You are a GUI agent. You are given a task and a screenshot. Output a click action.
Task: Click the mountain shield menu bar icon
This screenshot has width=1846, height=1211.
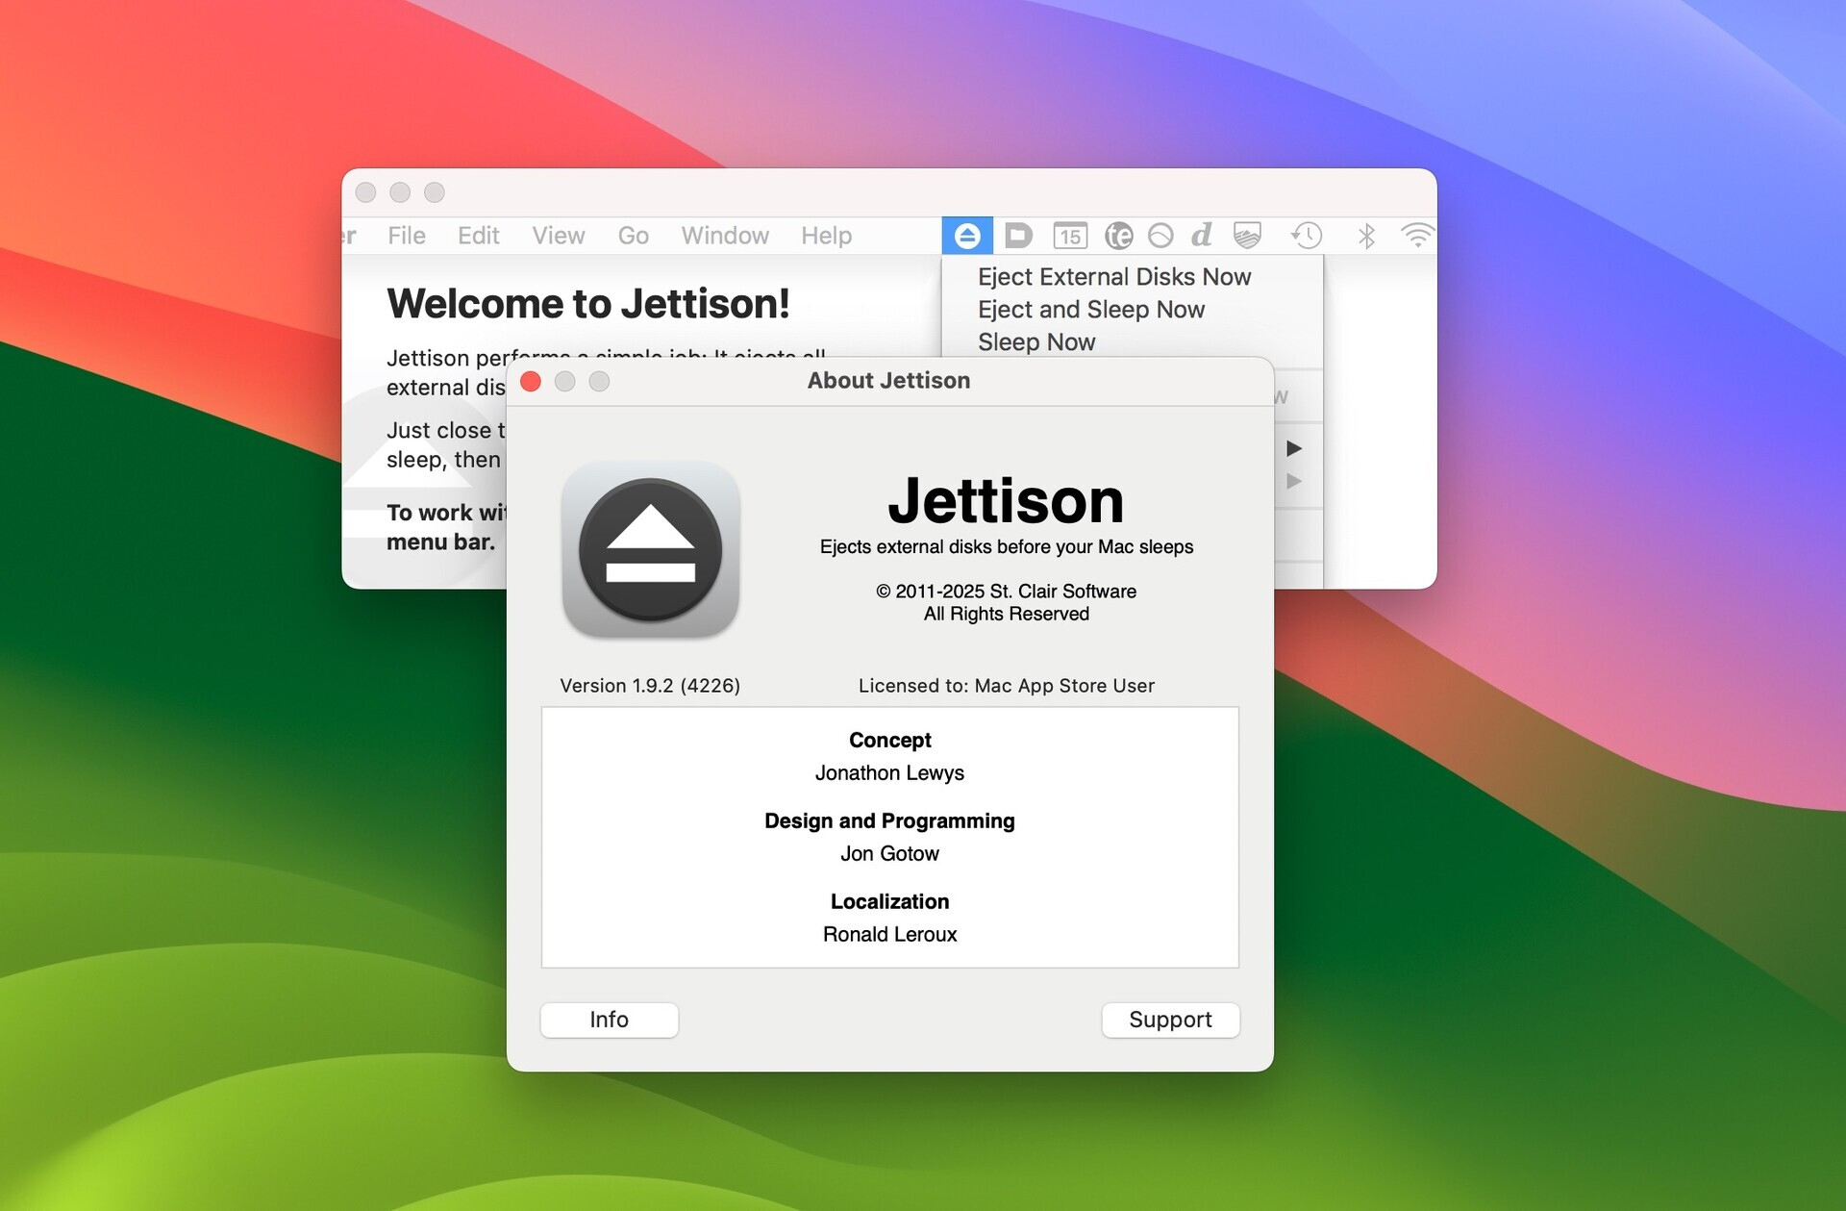(x=1247, y=236)
